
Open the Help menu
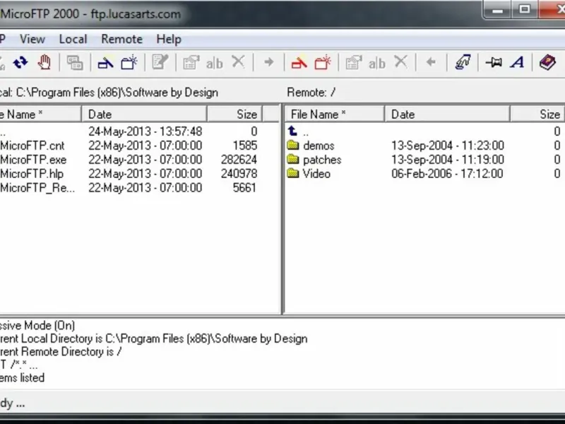pyautogui.click(x=169, y=39)
